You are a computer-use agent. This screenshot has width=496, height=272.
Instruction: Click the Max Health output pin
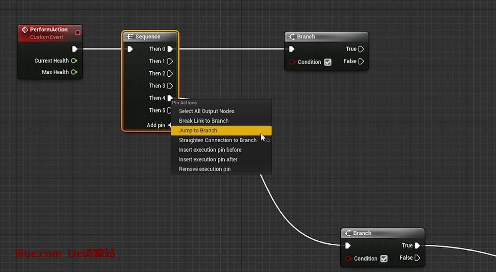(74, 72)
